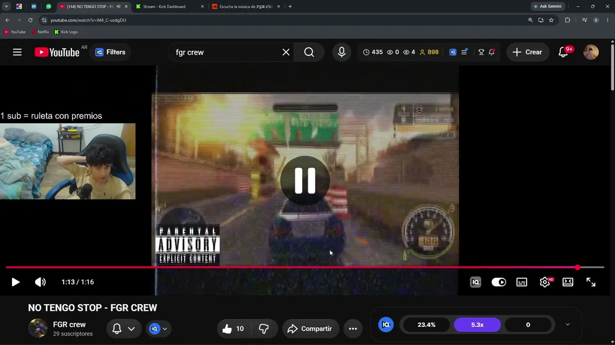615x345 pixels.
Task: Like the video with thumbs up
Action: [233, 329]
